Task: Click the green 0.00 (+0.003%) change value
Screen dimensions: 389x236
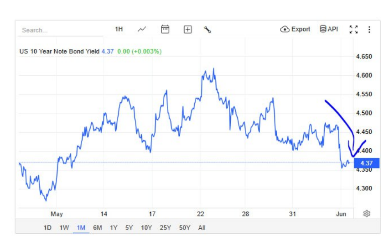Action: pos(140,52)
